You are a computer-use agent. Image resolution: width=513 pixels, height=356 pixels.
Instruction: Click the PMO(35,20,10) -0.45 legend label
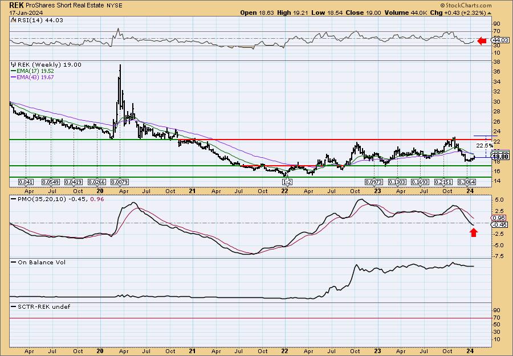[x=52, y=199]
